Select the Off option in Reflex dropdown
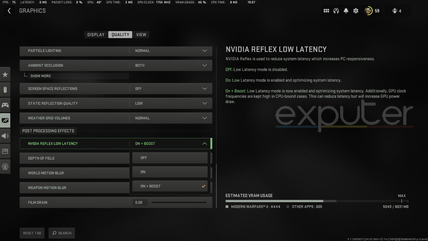Image resolution: width=428 pixels, height=241 pixels. click(170, 158)
